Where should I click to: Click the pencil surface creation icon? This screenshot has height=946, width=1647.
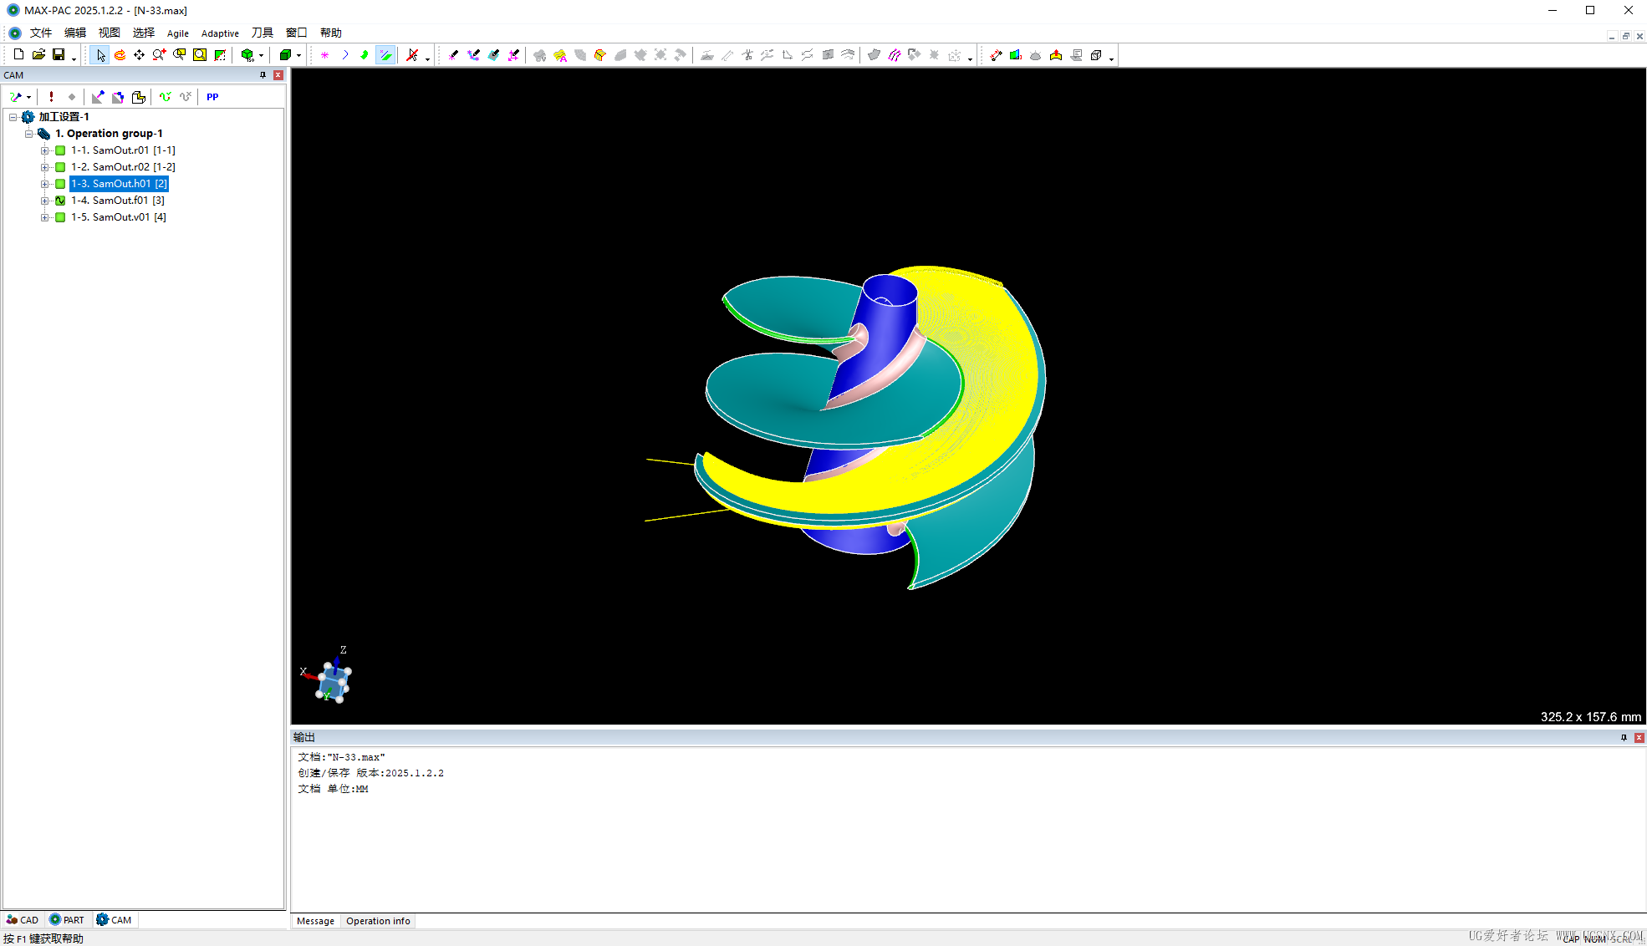click(493, 55)
